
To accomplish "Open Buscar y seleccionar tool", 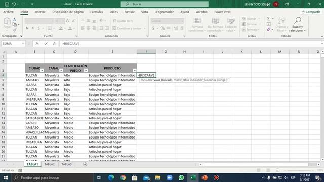I will pyautogui.click(x=297, y=25).
